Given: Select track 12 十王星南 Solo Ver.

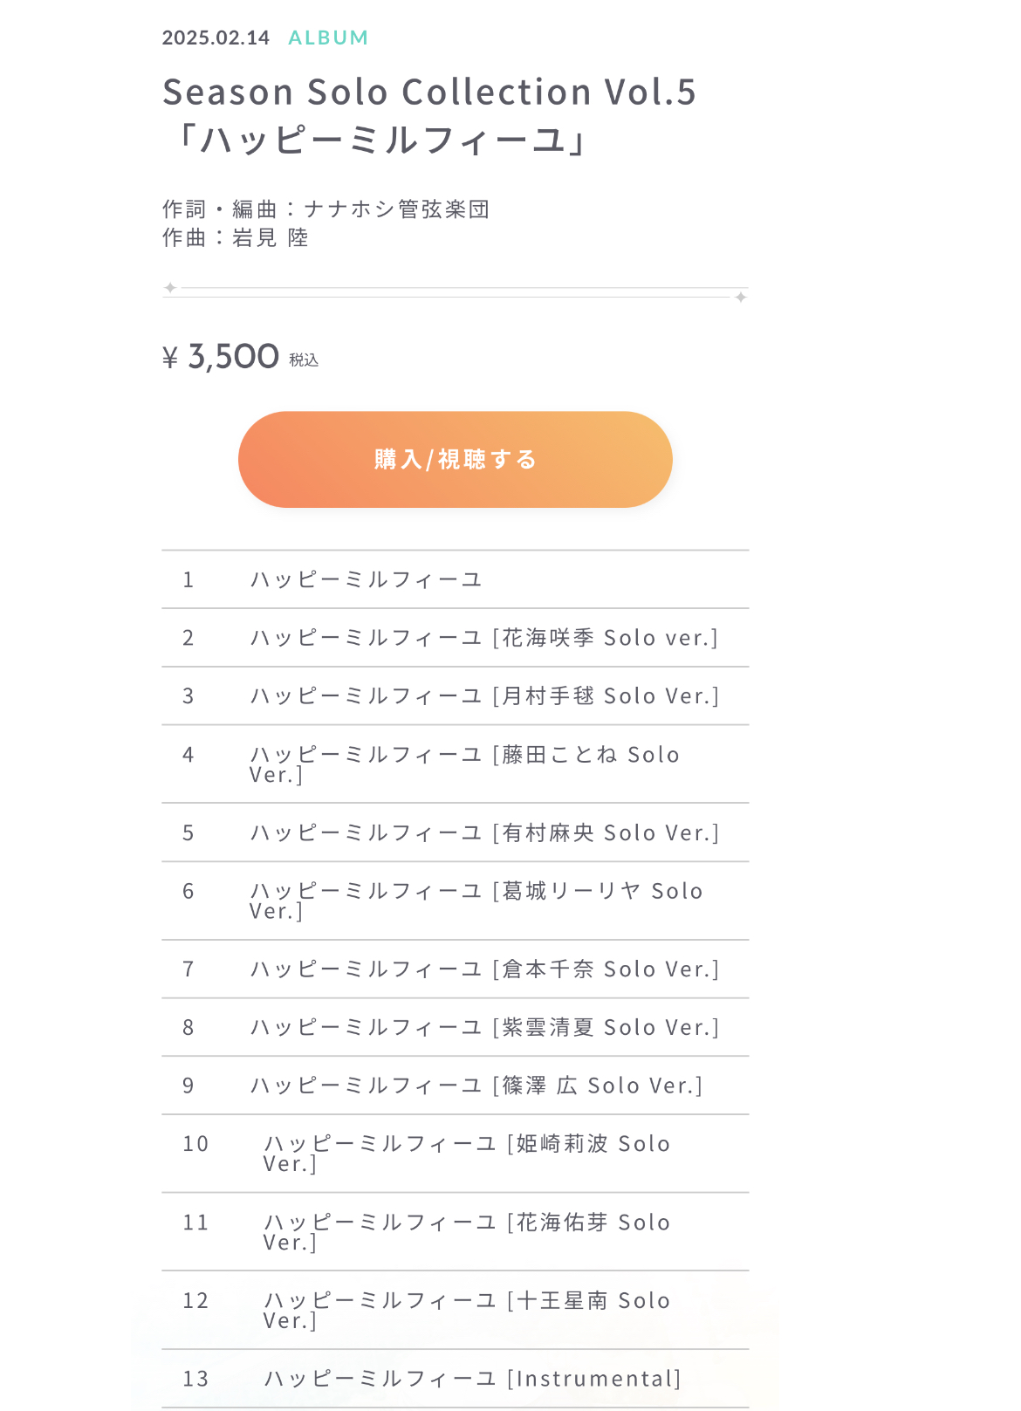Looking at the screenshot, I should pyautogui.click(x=467, y=1310).
